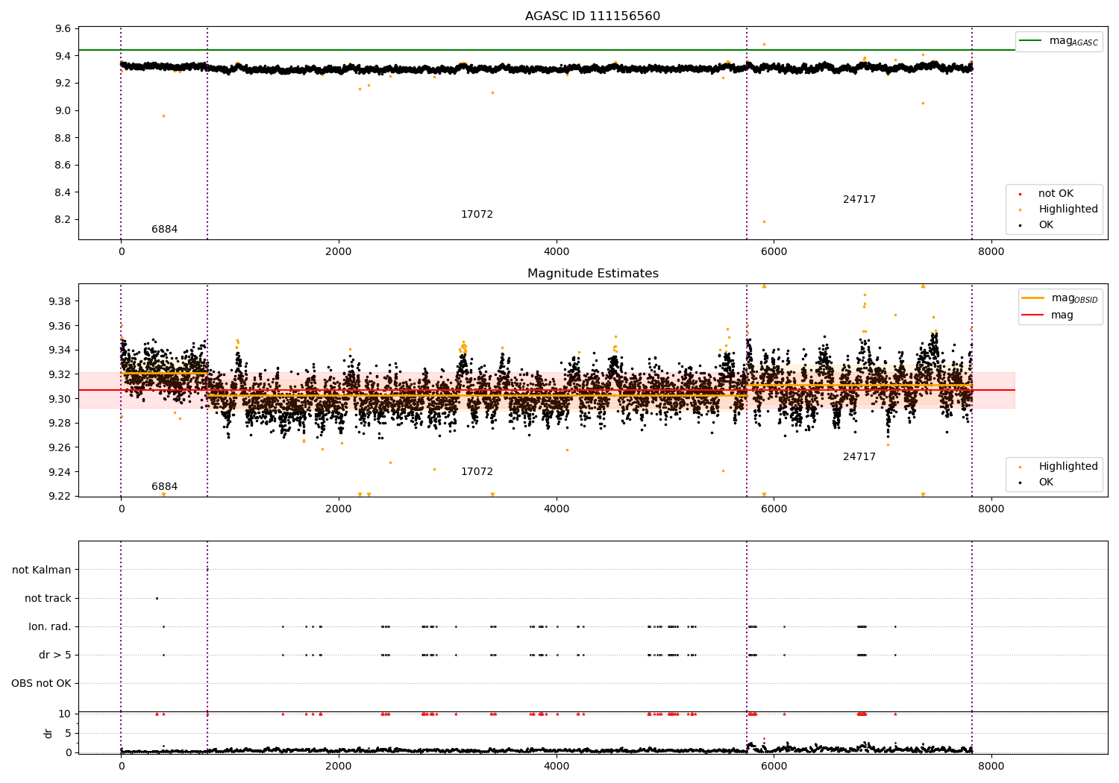Viewport: 1119px width, 783px height.
Task: Click the plot title 'AGASC ID 111156560'
Action: point(592,16)
